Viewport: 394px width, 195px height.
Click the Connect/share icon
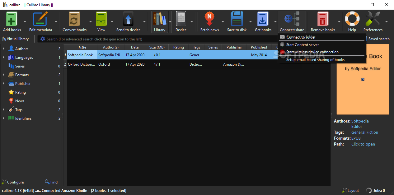tap(292, 19)
